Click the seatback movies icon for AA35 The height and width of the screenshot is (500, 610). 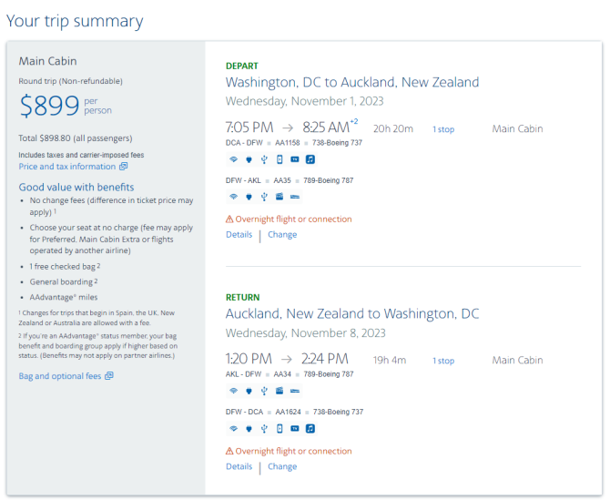coord(280,197)
